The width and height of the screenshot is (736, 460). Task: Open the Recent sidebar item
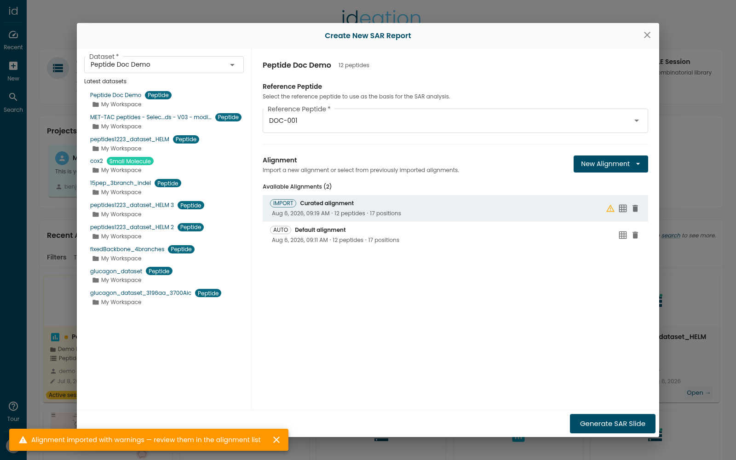tap(13, 40)
